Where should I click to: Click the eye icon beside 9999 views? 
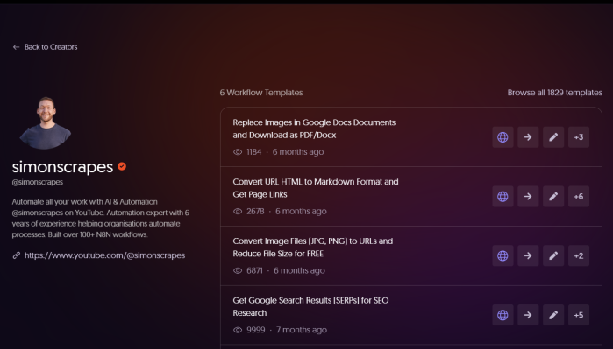coord(238,330)
